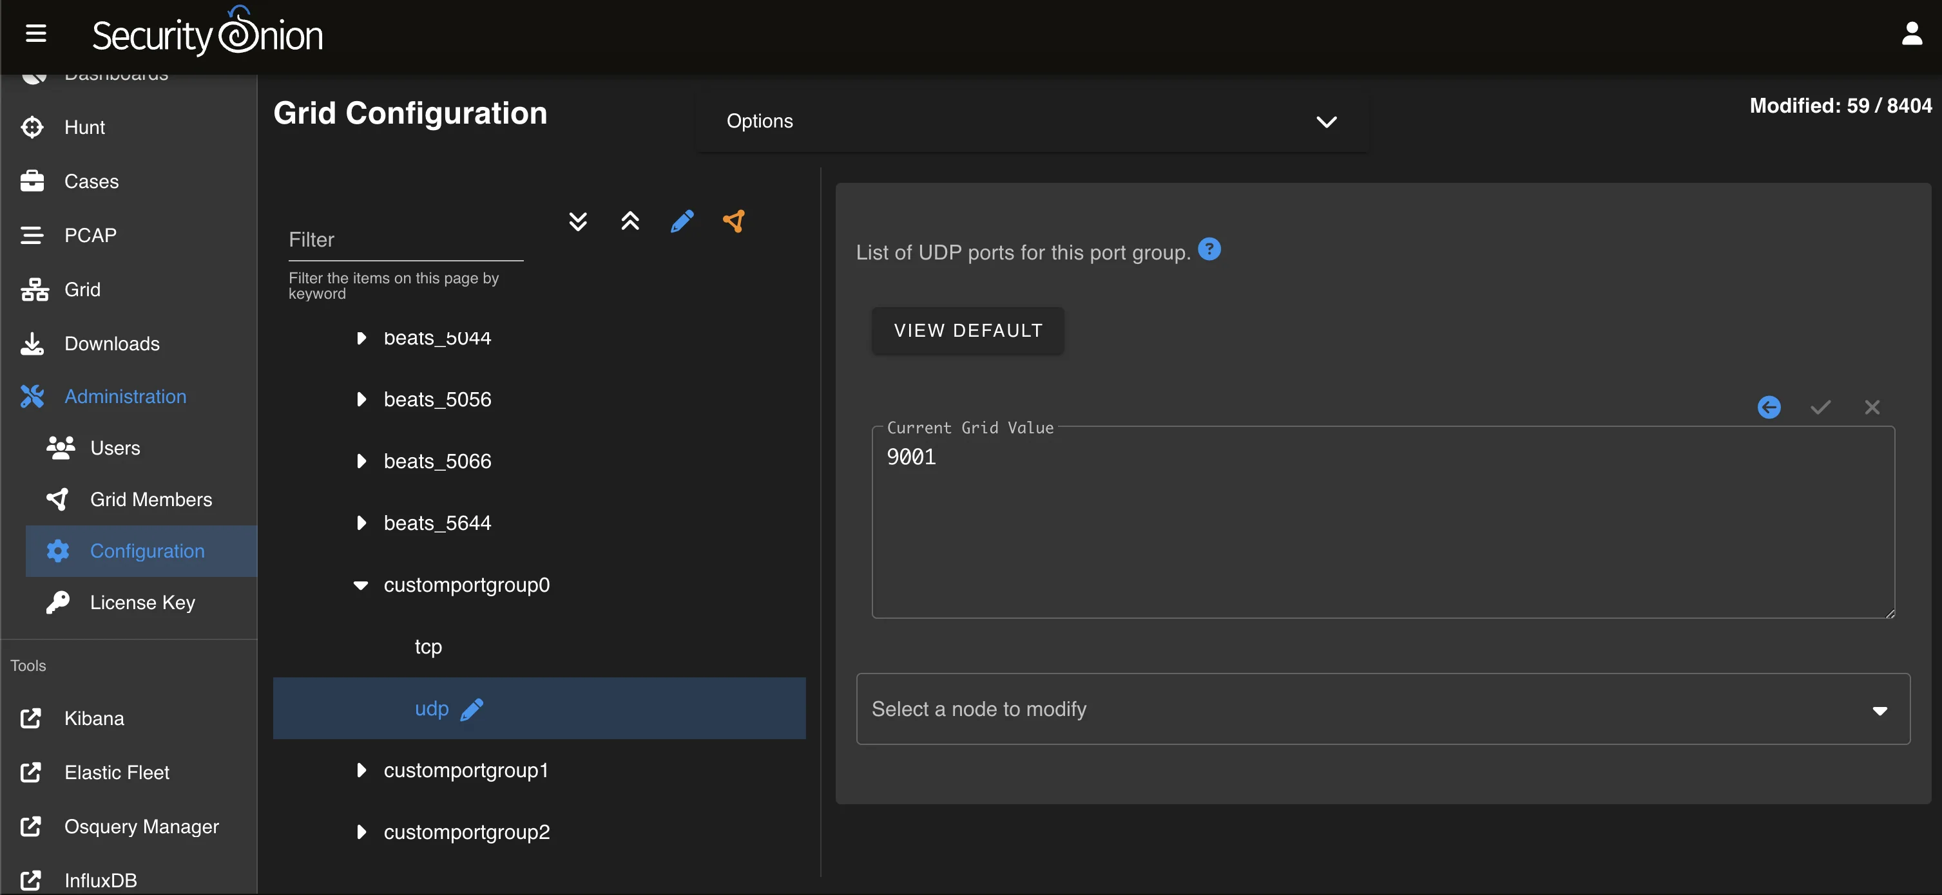
Task: Go to License Key page
Action: [x=142, y=602]
